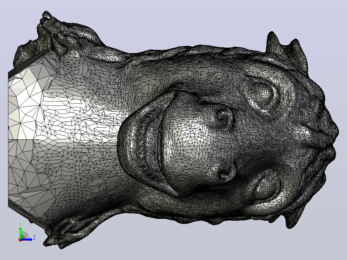Click the green Y axis arrow of the triad
347x260 pixels.
(20, 233)
